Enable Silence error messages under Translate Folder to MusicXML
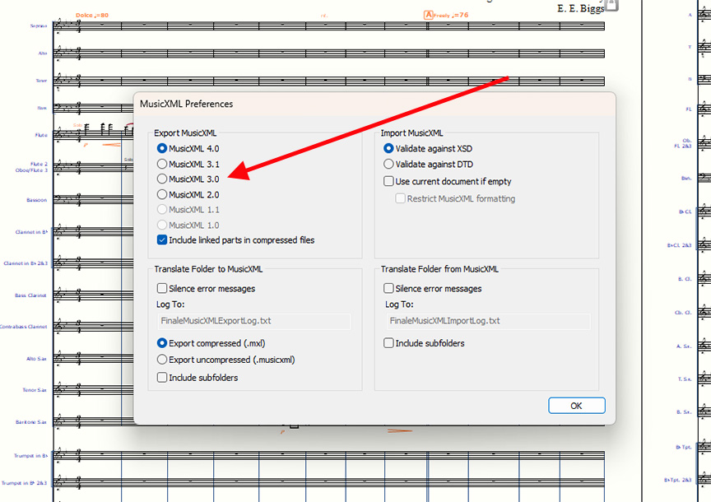The image size is (711, 502). (x=162, y=289)
